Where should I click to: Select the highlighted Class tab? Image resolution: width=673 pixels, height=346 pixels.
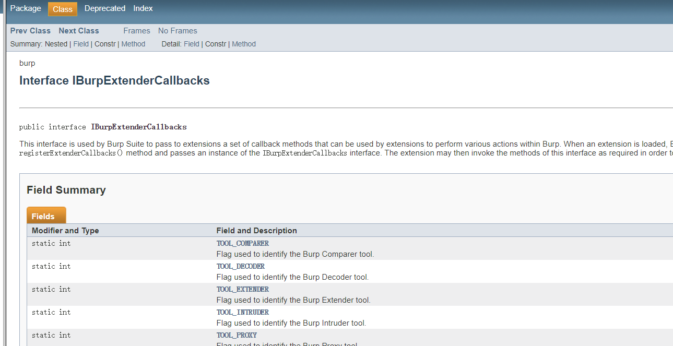pos(63,9)
